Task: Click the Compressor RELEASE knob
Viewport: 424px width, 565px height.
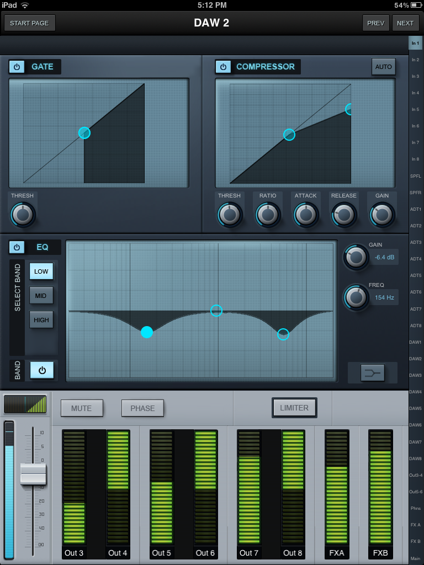Action: [344, 215]
